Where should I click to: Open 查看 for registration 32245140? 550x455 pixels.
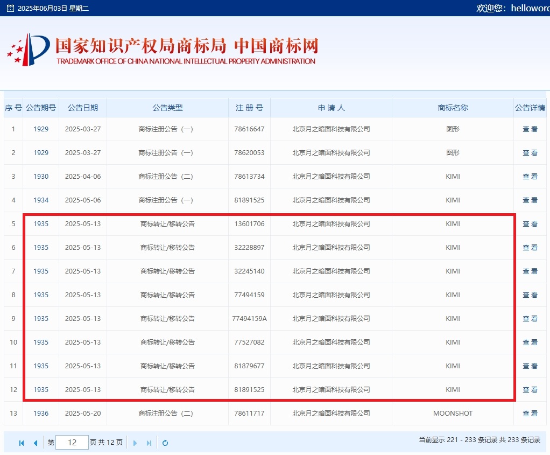pyautogui.click(x=530, y=271)
